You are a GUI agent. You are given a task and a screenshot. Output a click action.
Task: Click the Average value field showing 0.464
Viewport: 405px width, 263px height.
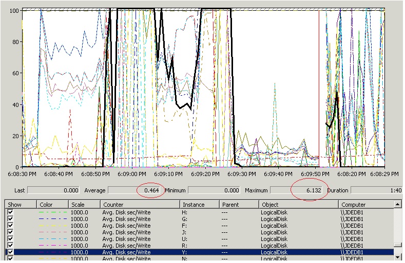pos(136,190)
